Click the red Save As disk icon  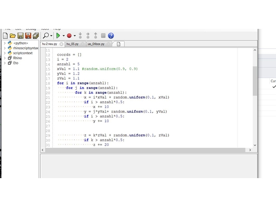click(28, 36)
